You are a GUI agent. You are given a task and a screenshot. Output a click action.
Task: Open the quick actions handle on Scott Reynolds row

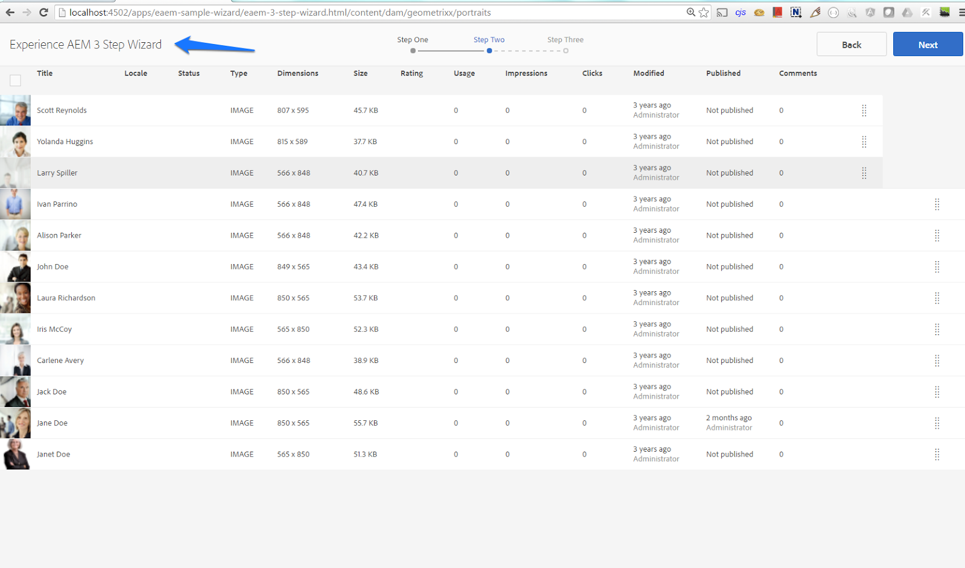click(x=864, y=110)
